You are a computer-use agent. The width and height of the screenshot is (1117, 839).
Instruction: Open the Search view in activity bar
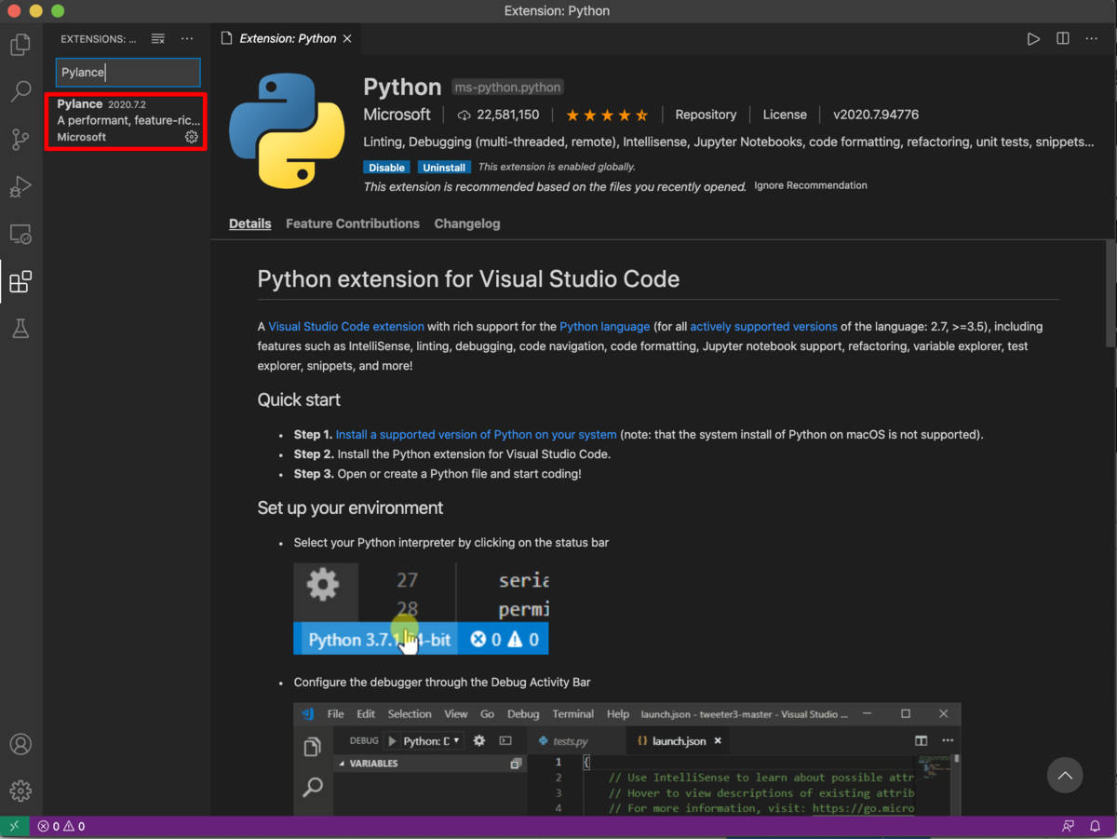[x=20, y=91]
